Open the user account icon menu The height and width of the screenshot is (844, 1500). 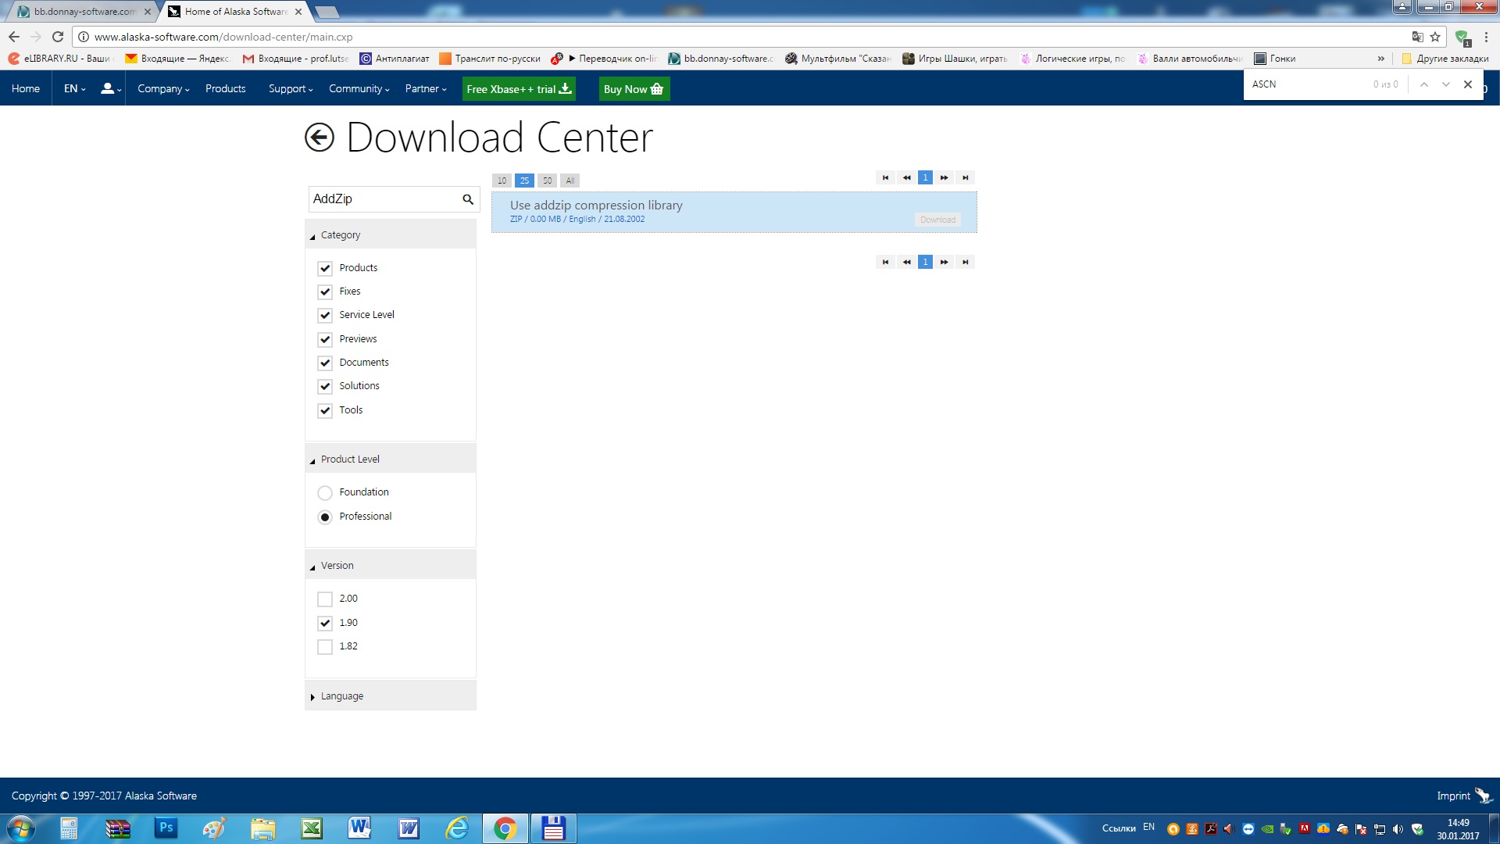[110, 89]
